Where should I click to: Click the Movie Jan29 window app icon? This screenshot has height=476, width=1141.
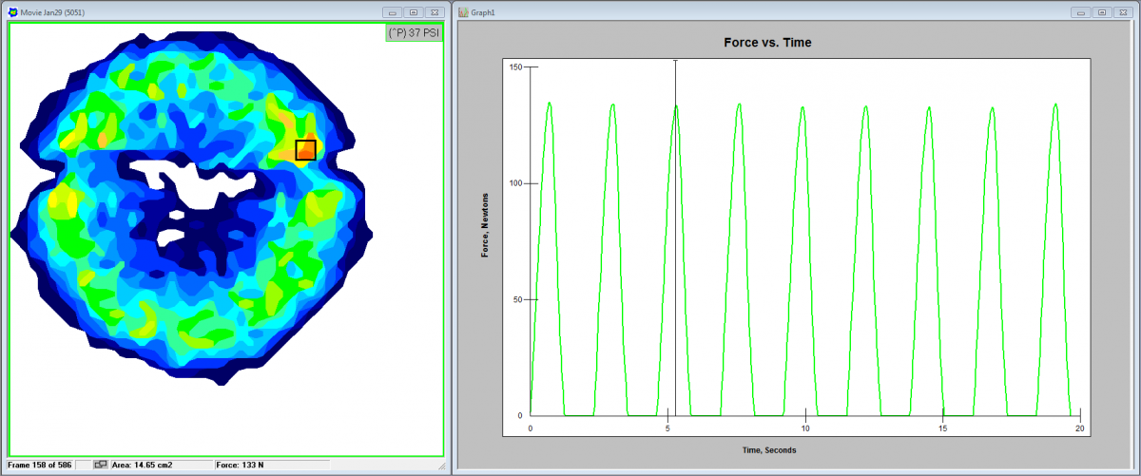point(12,12)
